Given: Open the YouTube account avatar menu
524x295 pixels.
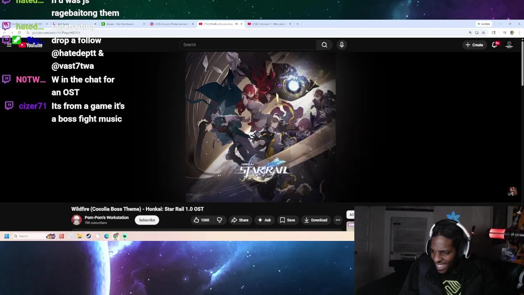Looking at the screenshot, I should point(509,45).
